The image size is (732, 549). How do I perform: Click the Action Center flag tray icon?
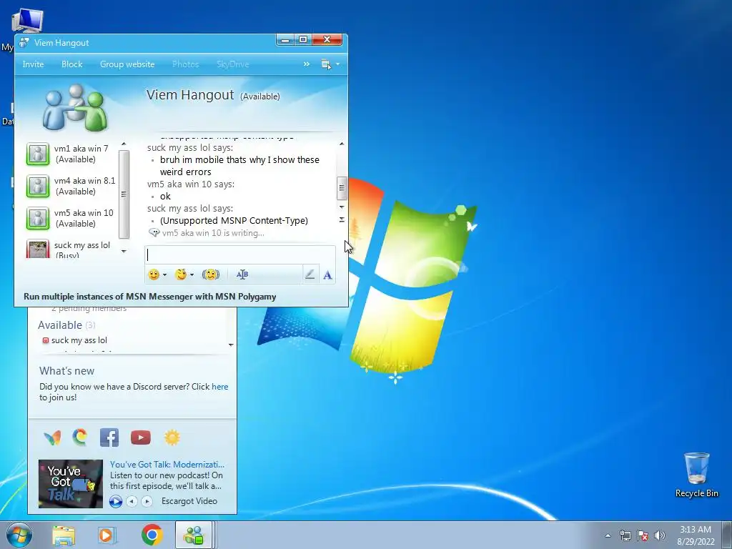tap(643, 535)
